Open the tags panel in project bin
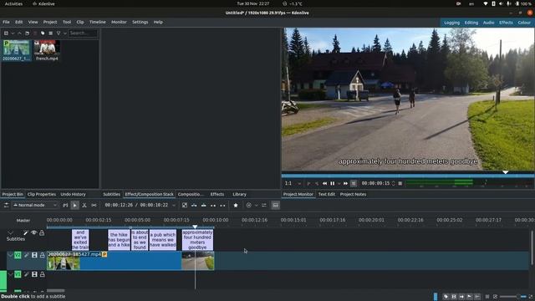The image size is (535, 301). click(x=43, y=33)
